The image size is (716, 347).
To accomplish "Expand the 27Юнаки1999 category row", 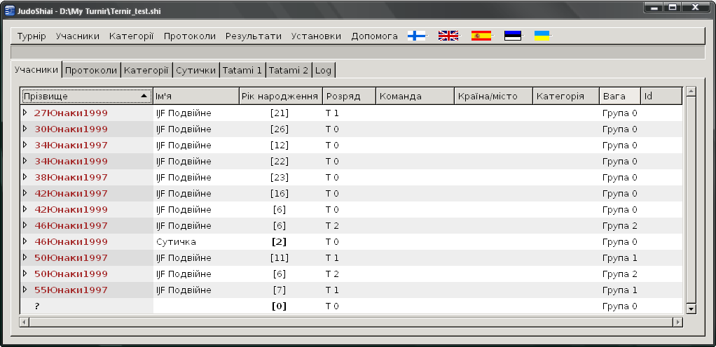I will [x=25, y=113].
